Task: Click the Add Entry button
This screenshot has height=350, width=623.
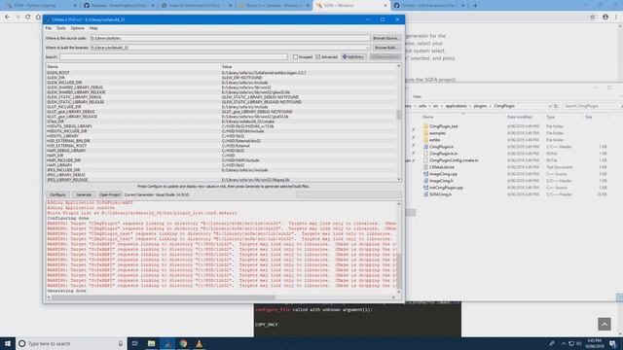Action: (353, 56)
